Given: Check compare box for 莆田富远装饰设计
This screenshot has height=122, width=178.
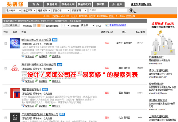Looking at the screenshot, I should (6, 93).
